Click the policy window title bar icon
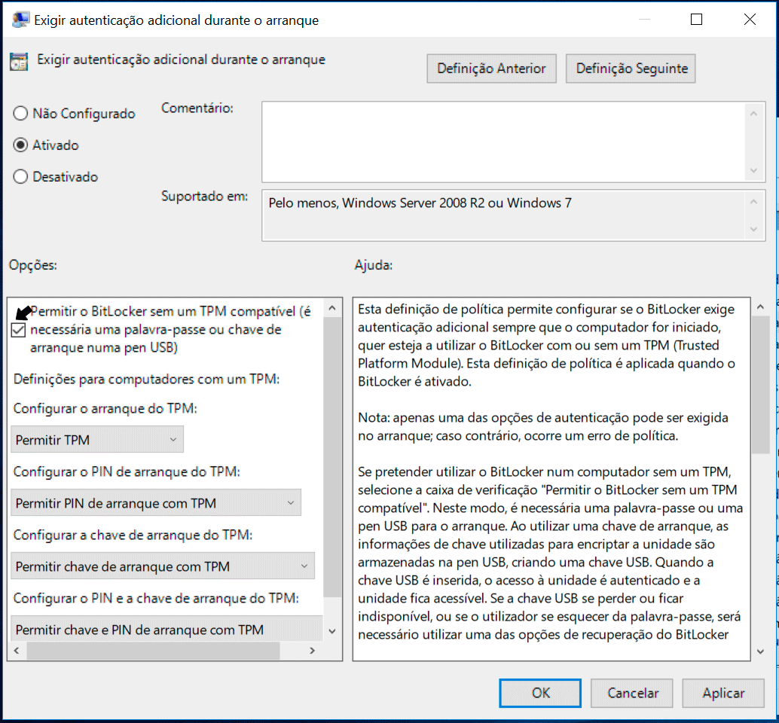 coord(20,20)
